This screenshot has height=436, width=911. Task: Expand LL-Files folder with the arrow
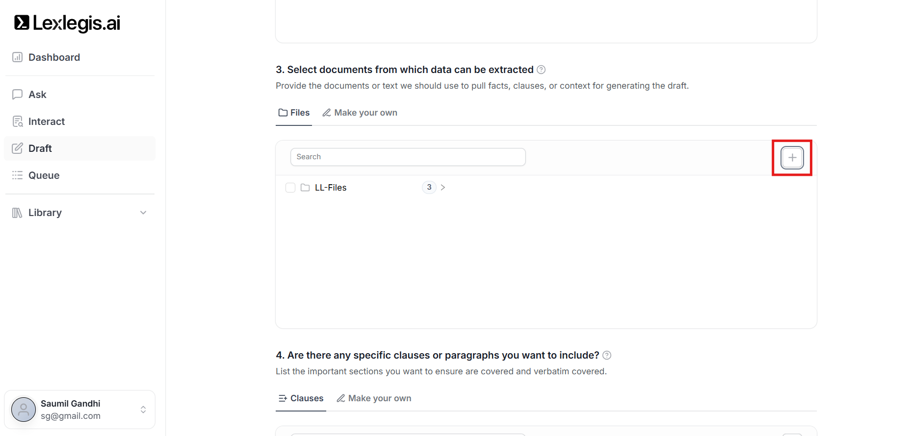(443, 188)
